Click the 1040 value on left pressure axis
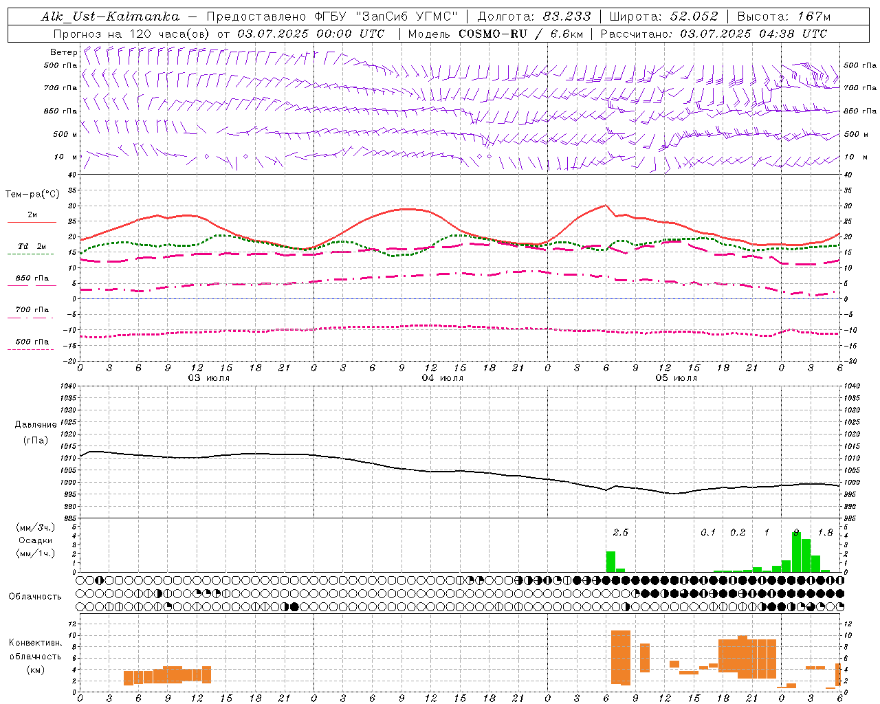 pos(67,386)
